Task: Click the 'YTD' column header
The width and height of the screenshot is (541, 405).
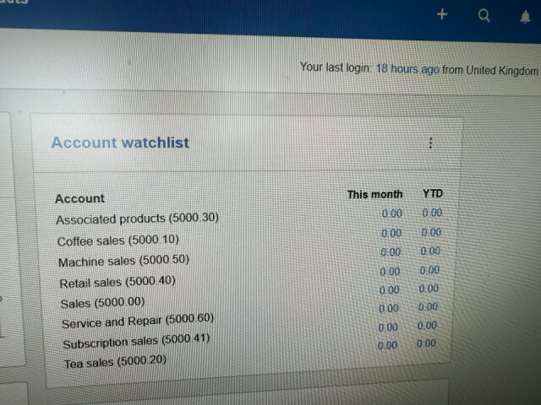Action: click(x=433, y=193)
